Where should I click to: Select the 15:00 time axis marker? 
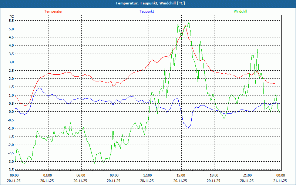coord(181,175)
